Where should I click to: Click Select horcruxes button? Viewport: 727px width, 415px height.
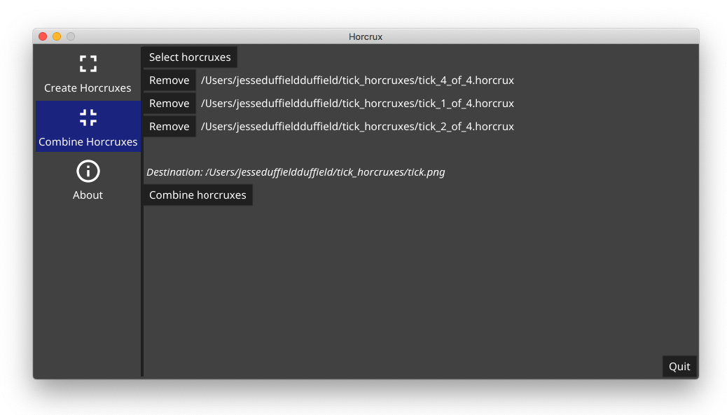pyautogui.click(x=190, y=57)
